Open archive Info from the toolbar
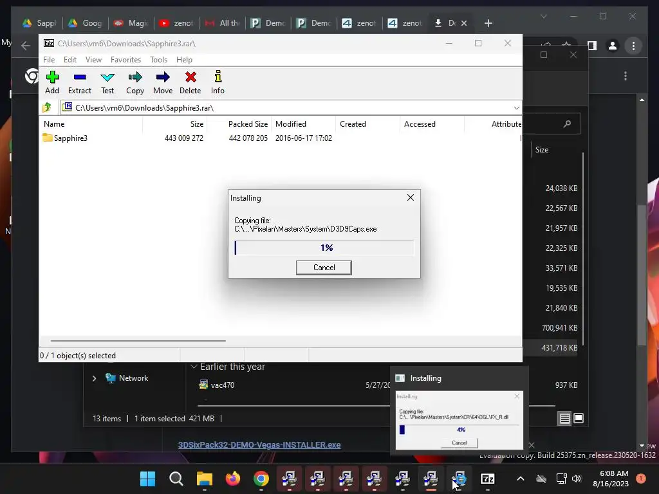659x494 pixels. click(x=218, y=82)
